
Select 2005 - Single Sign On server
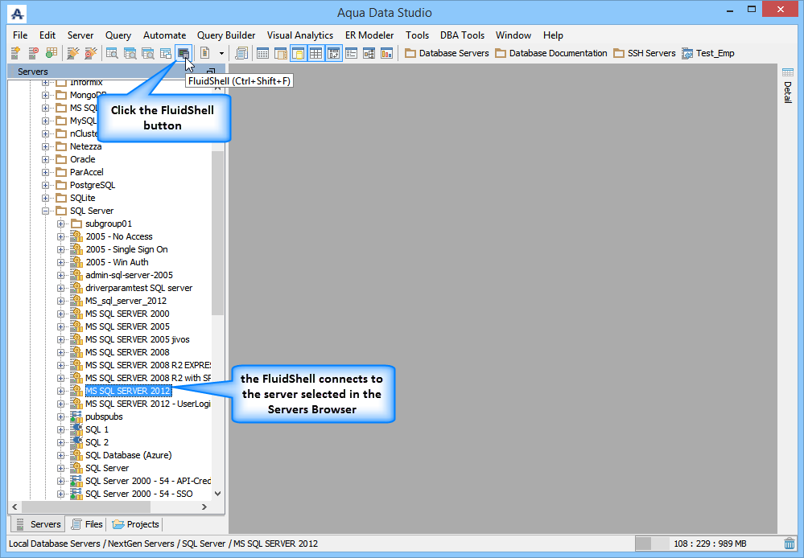126,249
